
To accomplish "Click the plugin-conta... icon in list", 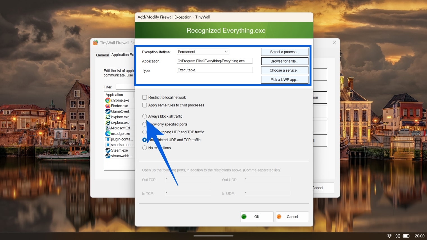I will 108,139.
